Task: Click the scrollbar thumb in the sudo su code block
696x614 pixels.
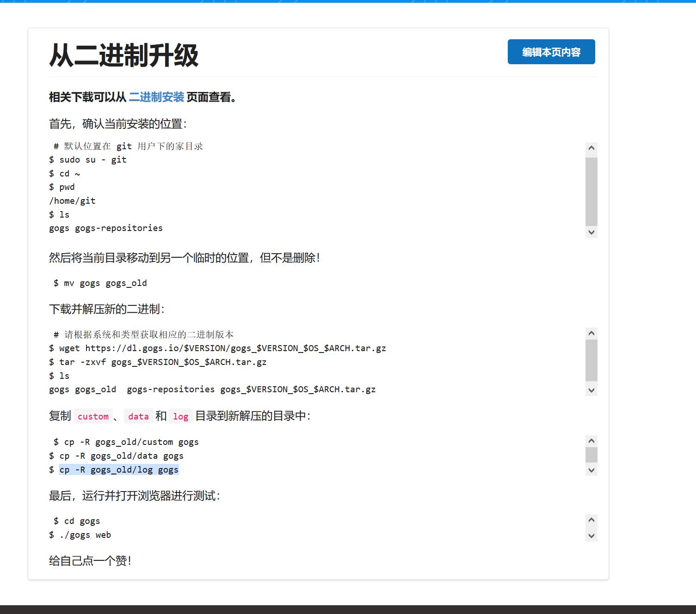Action: 591,191
